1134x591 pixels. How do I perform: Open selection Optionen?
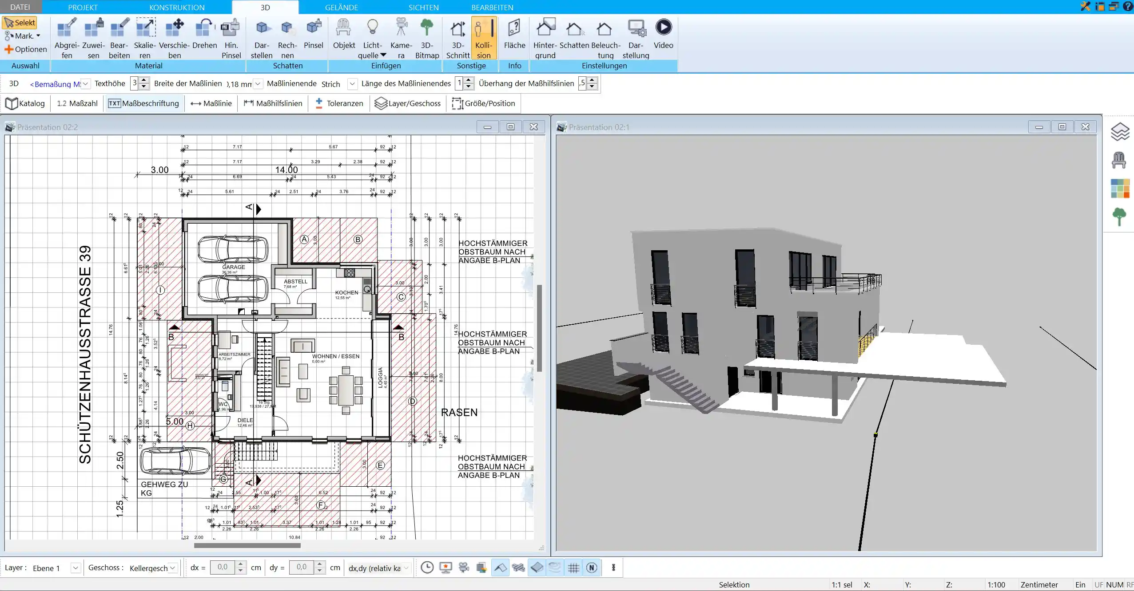point(25,49)
